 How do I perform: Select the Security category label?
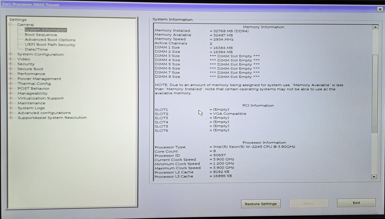[x=26, y=64]
